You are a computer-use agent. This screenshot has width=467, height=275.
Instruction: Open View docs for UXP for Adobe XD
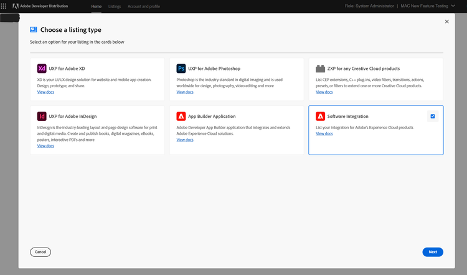45,92
